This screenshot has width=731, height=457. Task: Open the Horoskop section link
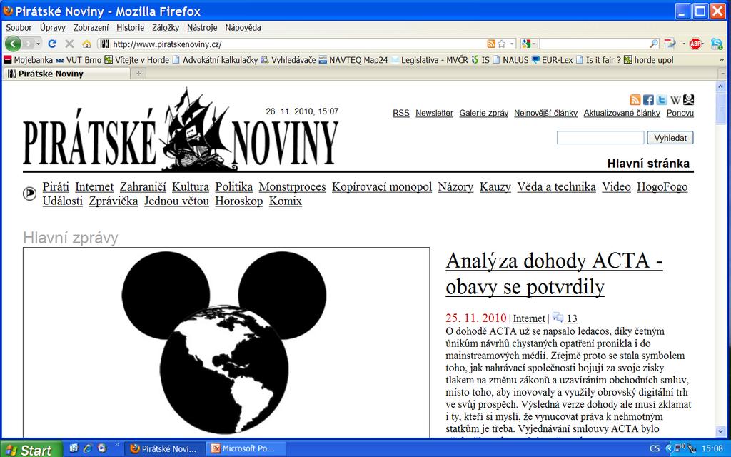point(238,201)
